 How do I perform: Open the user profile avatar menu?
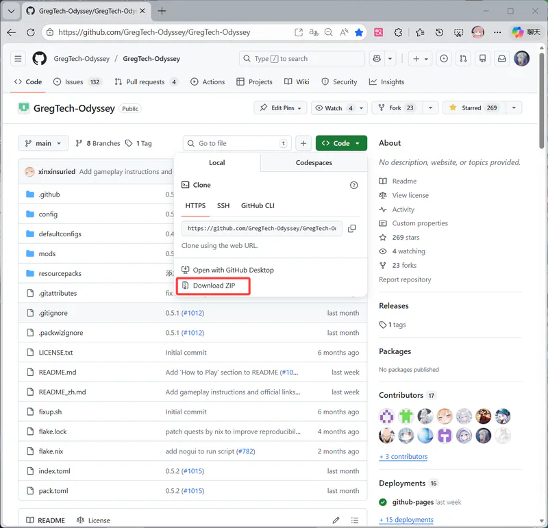click(x=521, y=59)
